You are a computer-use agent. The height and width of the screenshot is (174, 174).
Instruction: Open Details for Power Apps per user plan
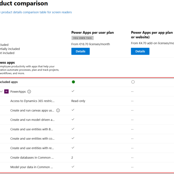pos(80,51)
